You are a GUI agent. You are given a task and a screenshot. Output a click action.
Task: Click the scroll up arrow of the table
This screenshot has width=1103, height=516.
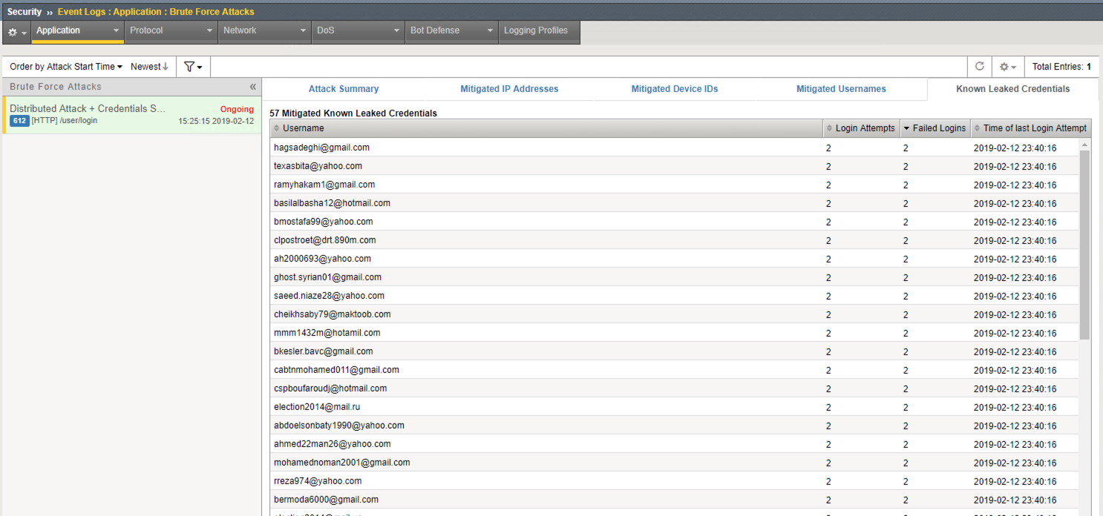click(x=1084, y=144)
